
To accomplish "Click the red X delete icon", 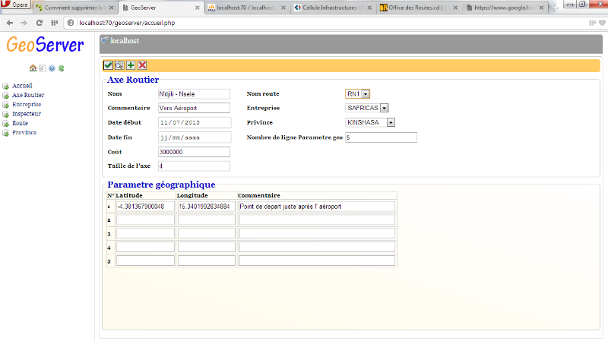I will tap(142, 65).
